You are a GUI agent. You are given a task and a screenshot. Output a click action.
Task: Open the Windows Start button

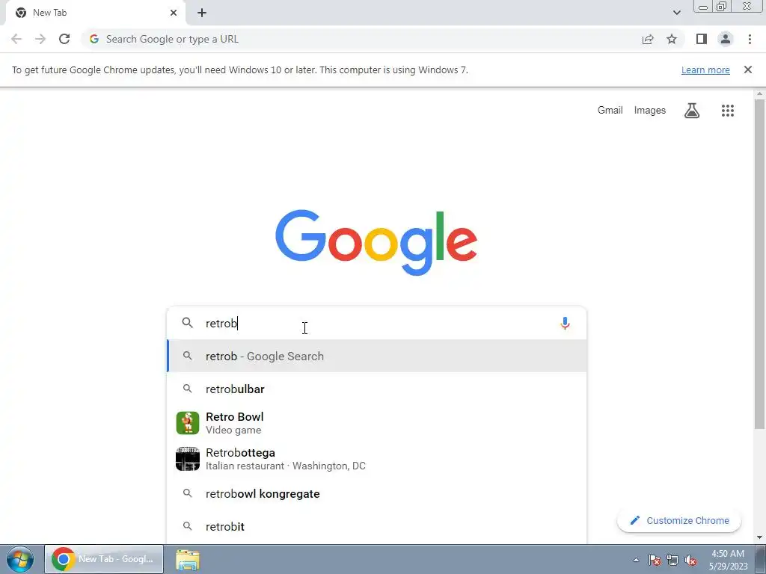pos(20,559)
